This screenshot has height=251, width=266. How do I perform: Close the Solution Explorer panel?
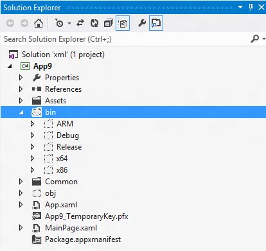point(262,7)
